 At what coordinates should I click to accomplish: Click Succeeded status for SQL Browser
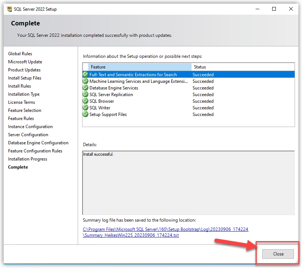point(203,101)
